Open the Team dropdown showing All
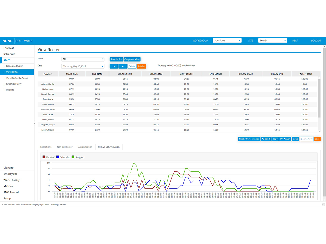This screenshot has width=326, height=244. pos(82,59)
